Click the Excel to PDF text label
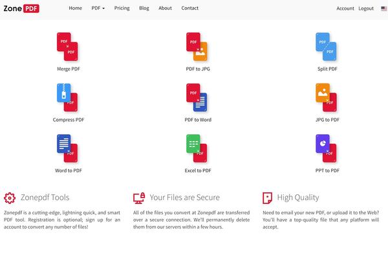 [198, 170]
